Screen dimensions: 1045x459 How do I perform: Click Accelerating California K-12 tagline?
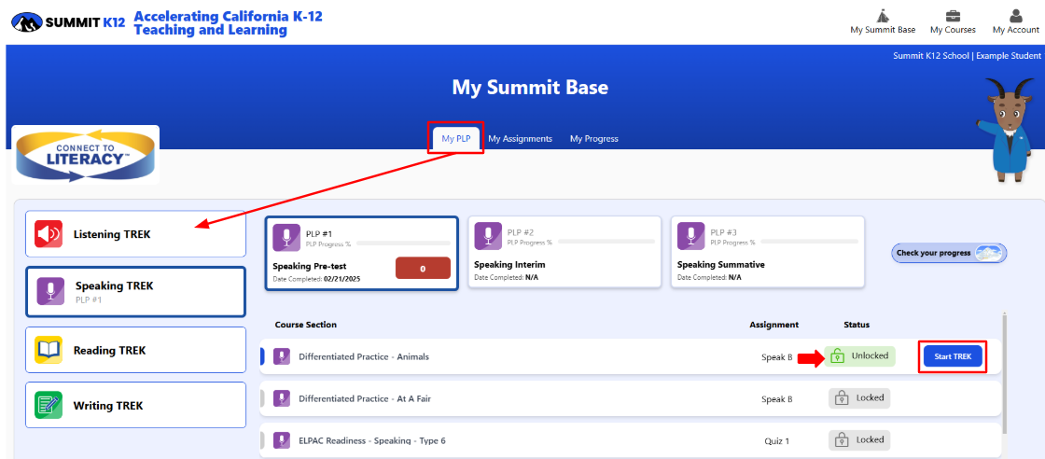pos(228,23)
